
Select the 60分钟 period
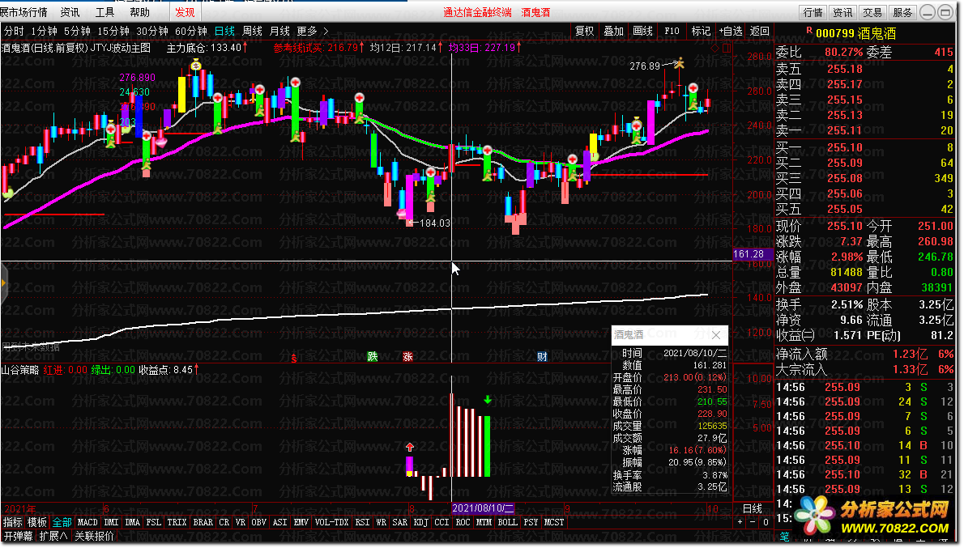190,31
